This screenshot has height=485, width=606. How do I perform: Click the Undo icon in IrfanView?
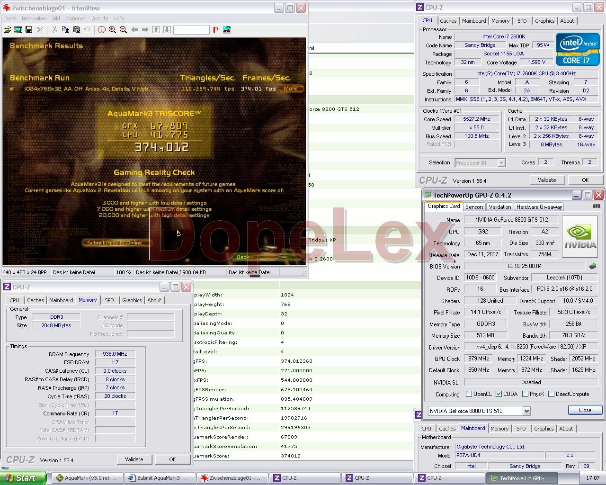(x=87, y=30)
